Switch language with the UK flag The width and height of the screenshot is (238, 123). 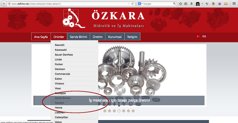[204, 36]
